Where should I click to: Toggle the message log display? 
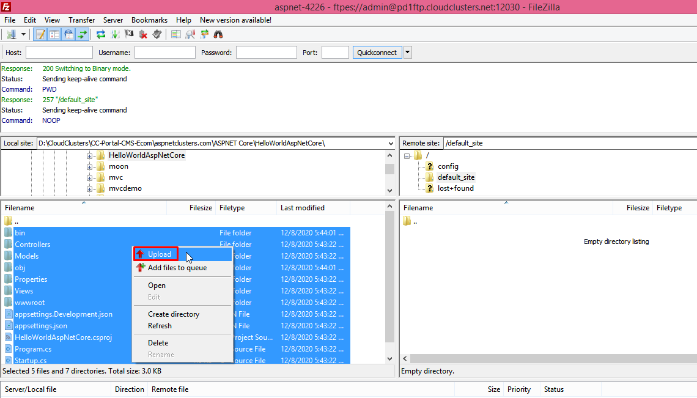click(x=40, y=34)
